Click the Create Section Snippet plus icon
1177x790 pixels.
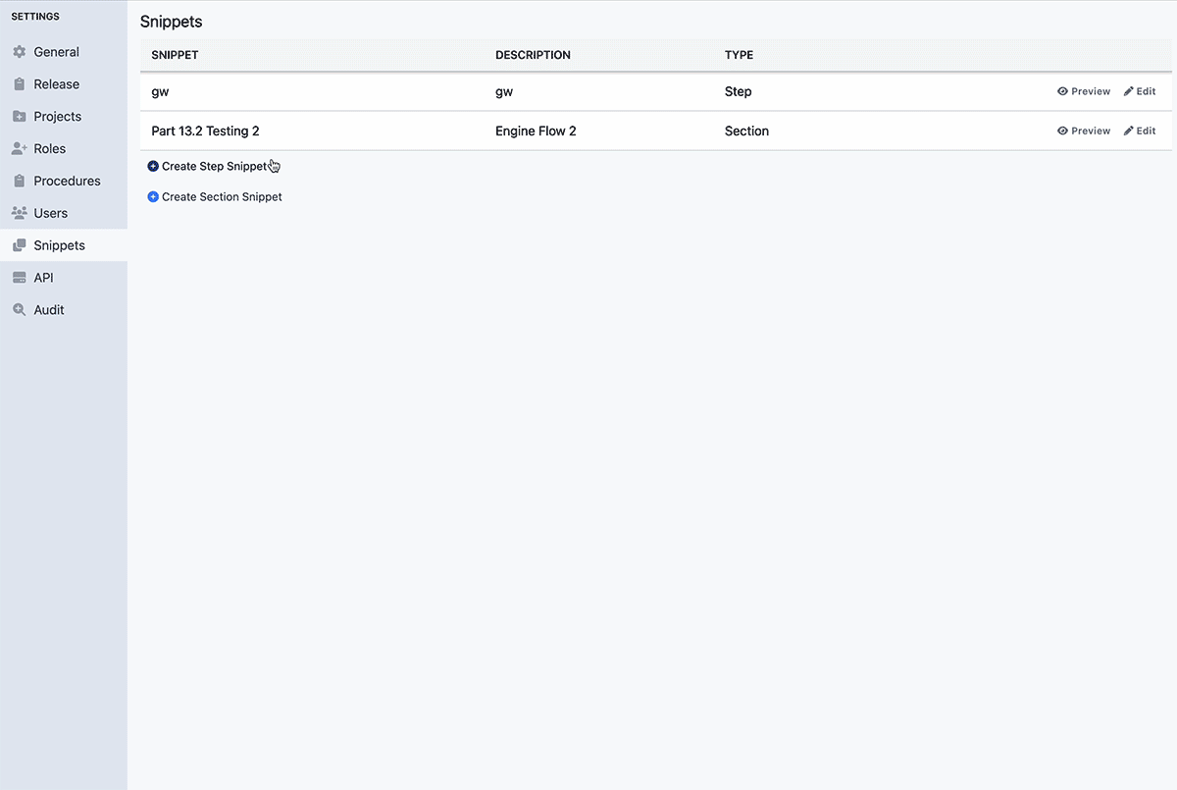tap(153, 196)
